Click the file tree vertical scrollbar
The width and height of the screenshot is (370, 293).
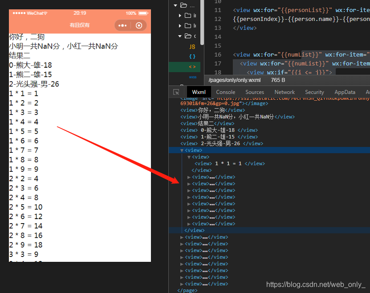(x=202, y=22)
